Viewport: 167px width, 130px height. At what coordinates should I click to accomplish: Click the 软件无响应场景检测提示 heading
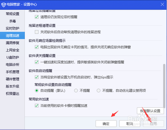click(x=47, y=41)
